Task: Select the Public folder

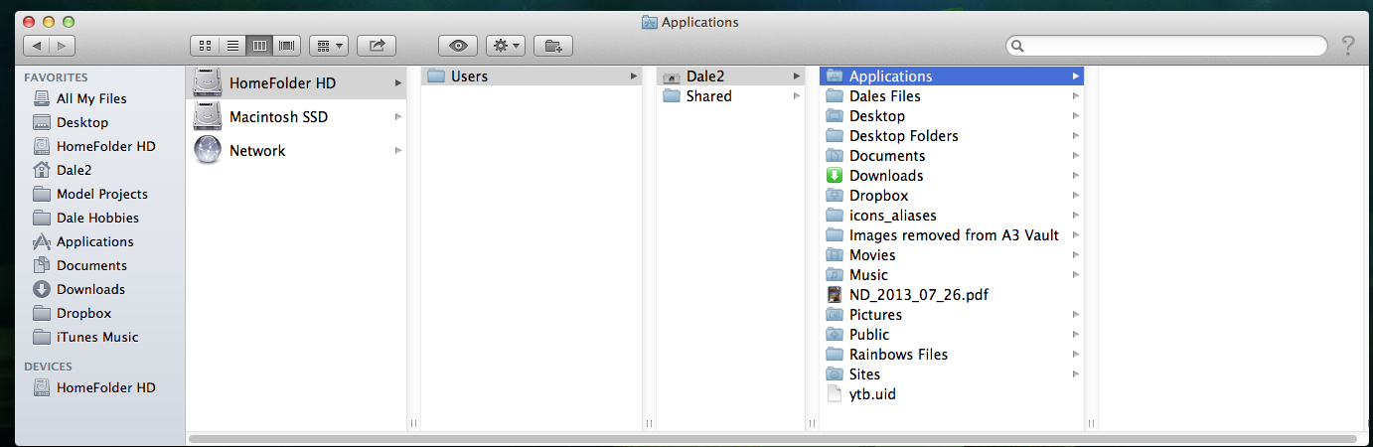Action: tap(952, 335)
